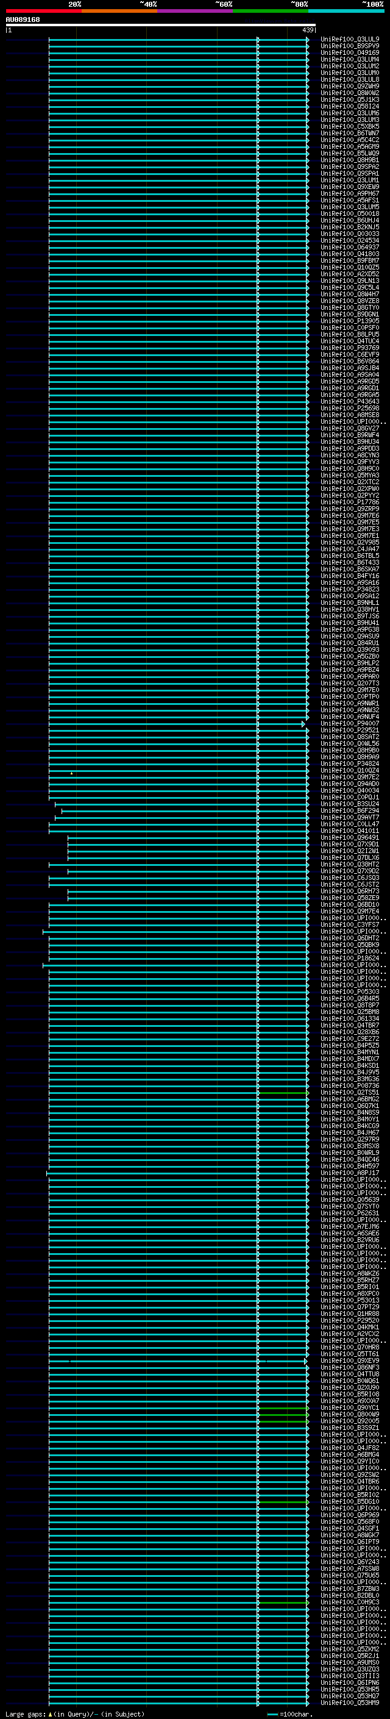Viewport: 390px width, 1719px height.
Task: Select label UniRef100_O64937
Action: (x=349, y=247)
